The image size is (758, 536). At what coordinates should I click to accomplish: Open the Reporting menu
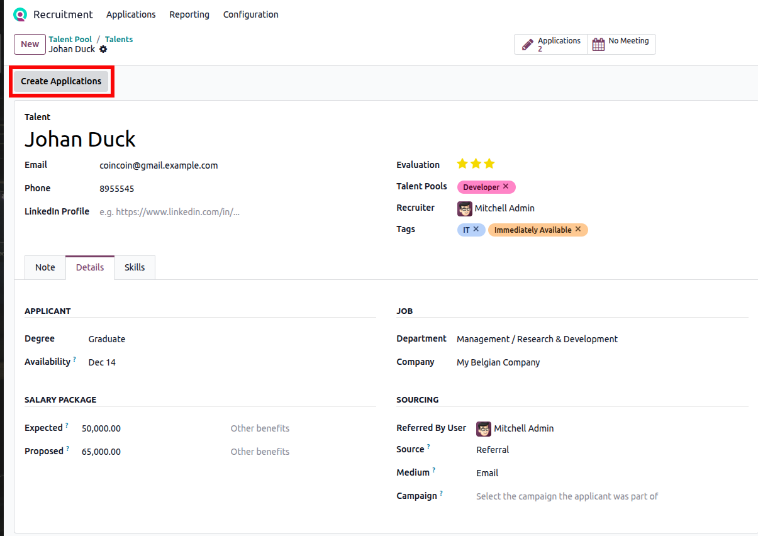click(189, 14)
